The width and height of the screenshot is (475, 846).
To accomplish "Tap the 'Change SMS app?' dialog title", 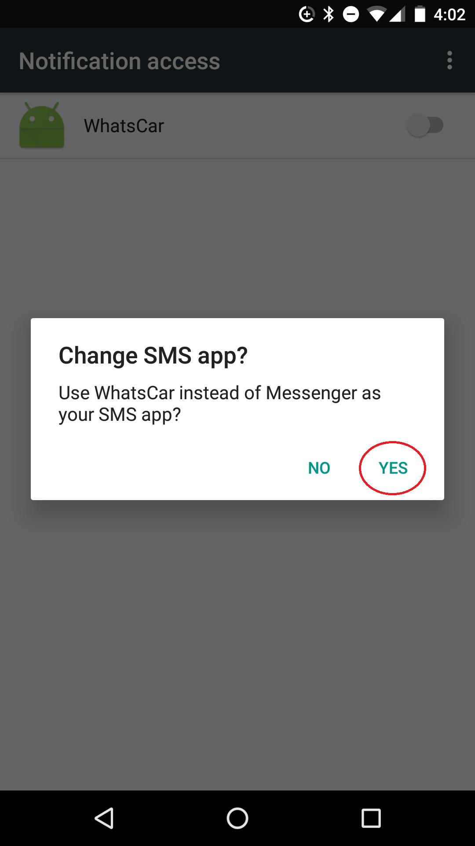I will (153, 356).
